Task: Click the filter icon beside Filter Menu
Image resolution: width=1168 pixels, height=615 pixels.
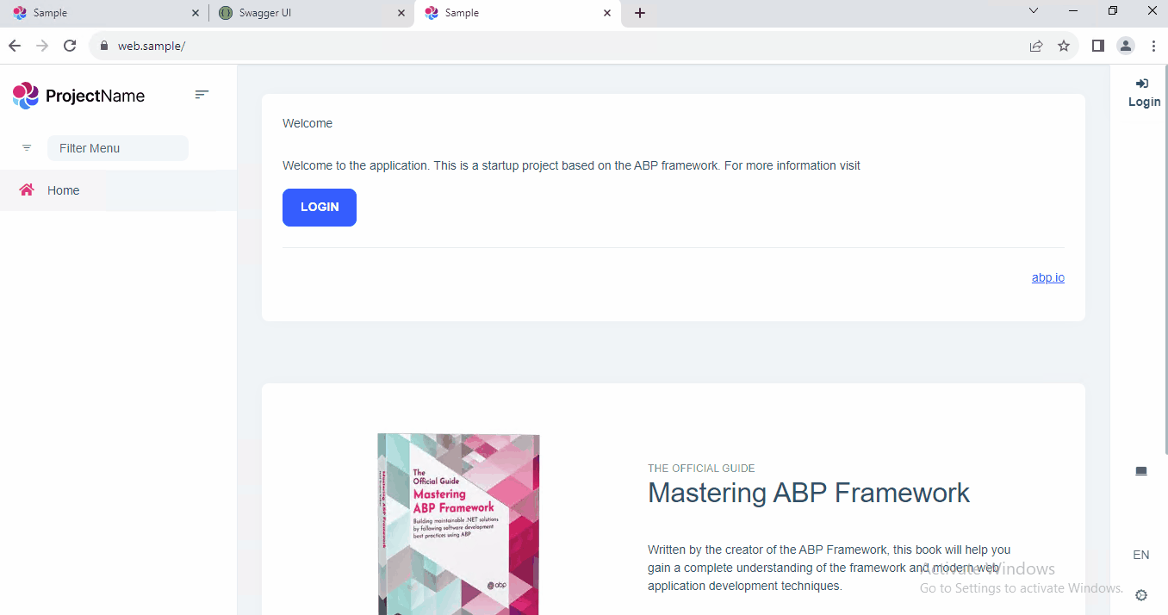Action: [27, 148]
